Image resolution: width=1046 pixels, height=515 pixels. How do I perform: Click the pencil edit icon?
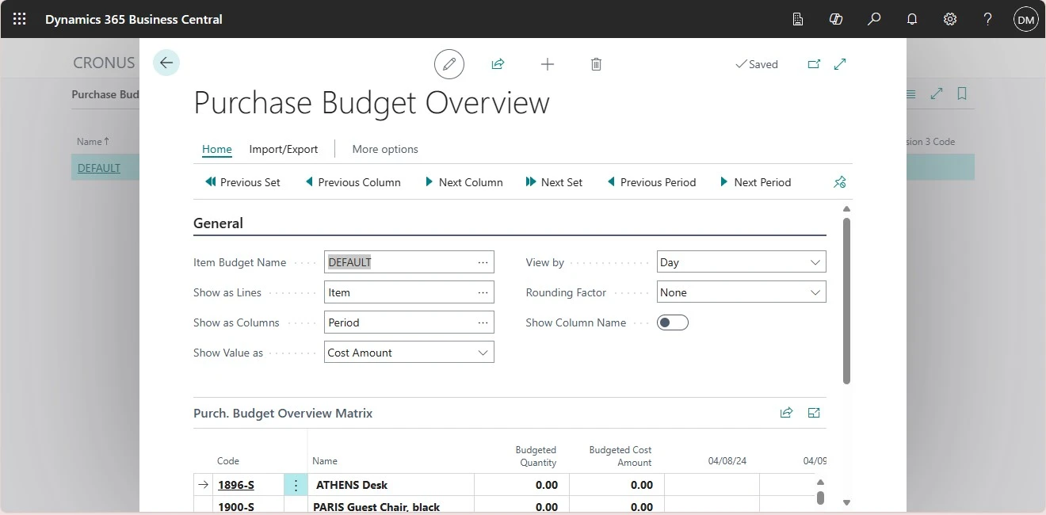click(x=449, y=64)
